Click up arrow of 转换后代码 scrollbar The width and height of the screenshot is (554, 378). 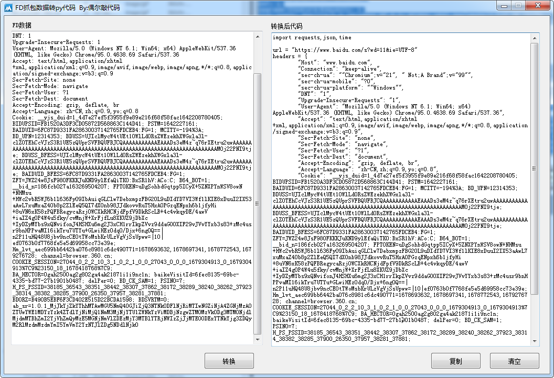[x=535, y=38]
